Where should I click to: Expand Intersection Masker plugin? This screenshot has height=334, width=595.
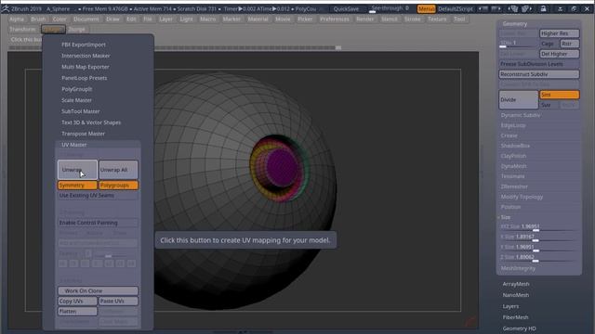[x=86, y=56]
